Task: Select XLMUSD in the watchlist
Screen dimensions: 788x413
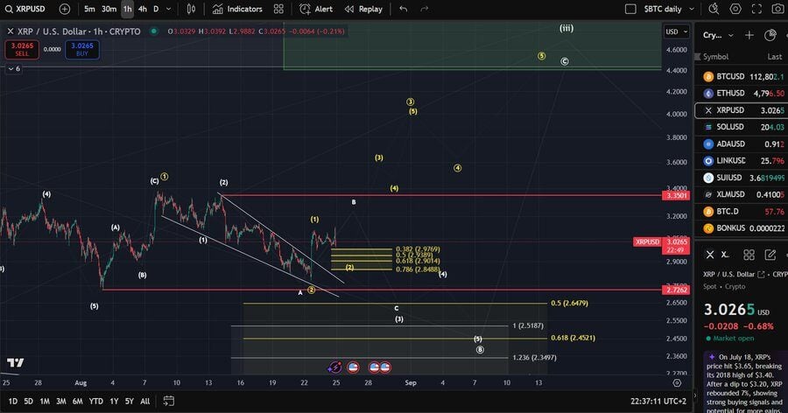Action: 742,194
